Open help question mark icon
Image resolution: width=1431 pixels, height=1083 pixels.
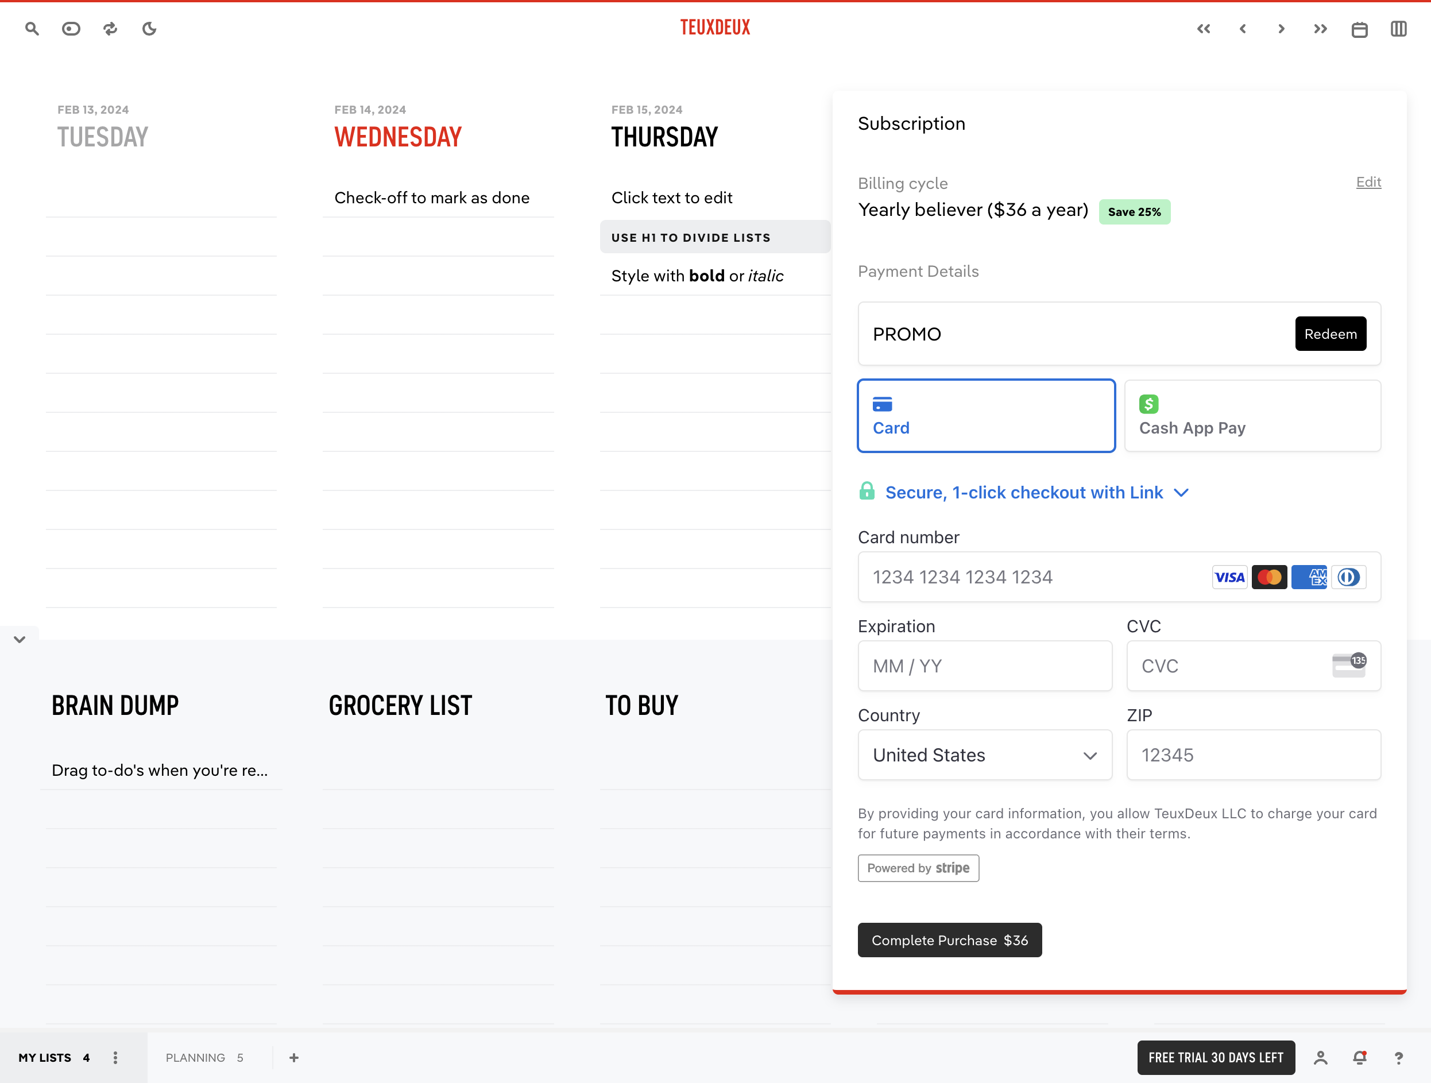click(1399, 1057)
